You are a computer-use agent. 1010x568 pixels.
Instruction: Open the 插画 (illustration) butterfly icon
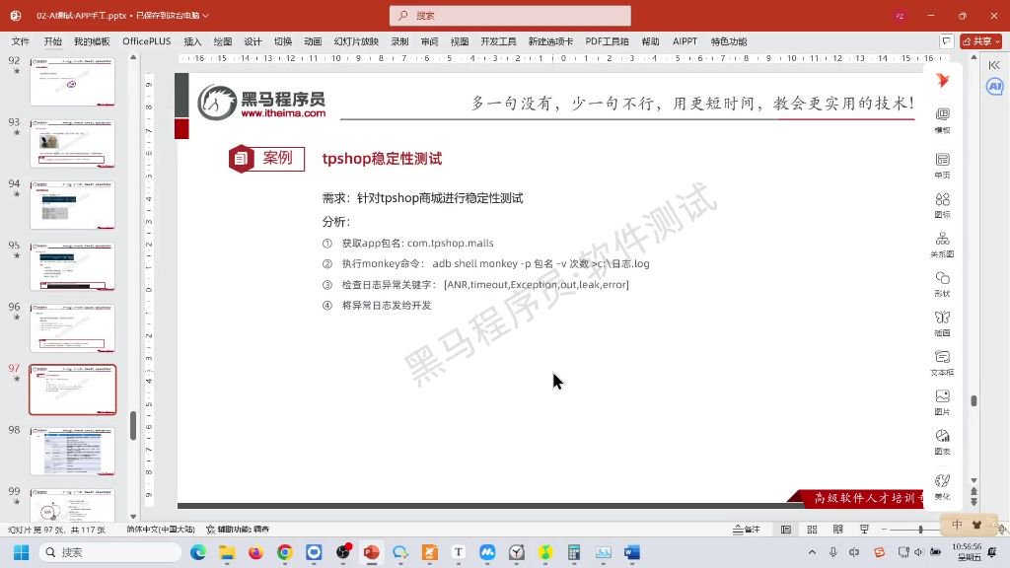click(x=942, y=323)
